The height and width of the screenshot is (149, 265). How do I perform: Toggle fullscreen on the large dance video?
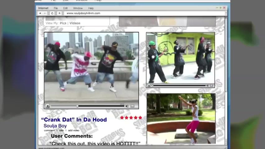[x=132, y=106]
